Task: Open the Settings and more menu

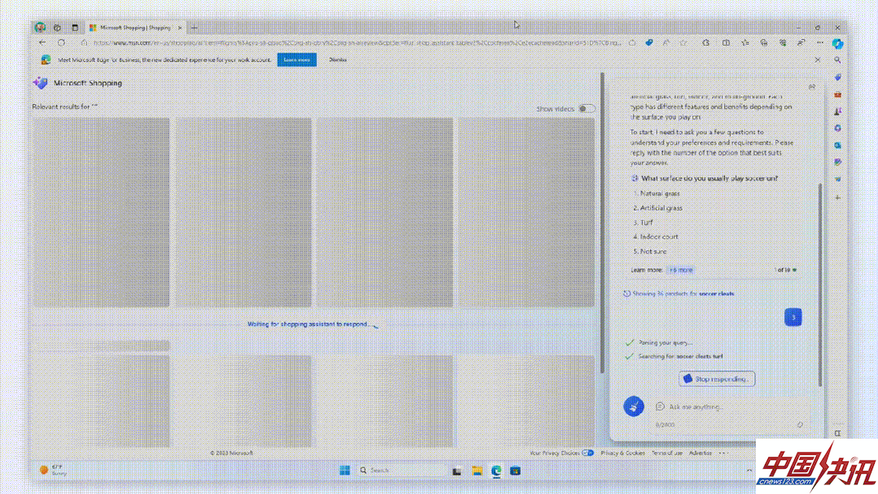Action: (x=819, y=42)
